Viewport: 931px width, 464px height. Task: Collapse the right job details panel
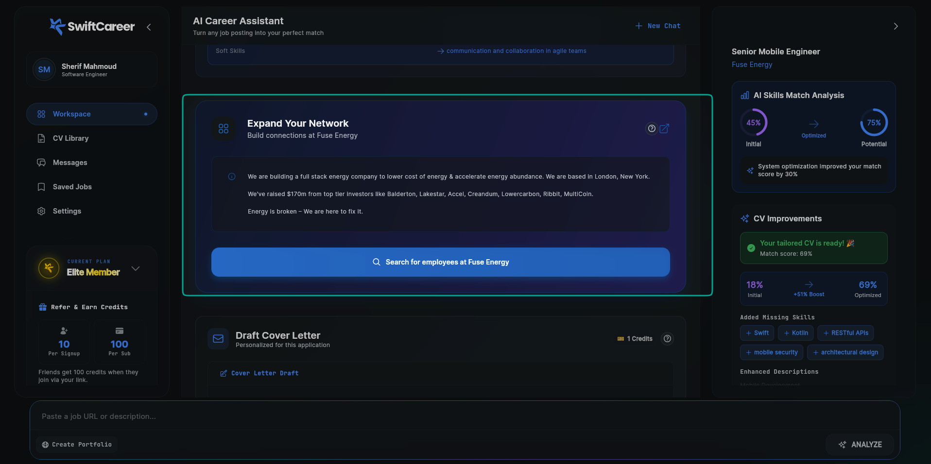tap(896, 26)
